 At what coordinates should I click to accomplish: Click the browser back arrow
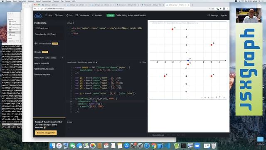coord(35,8)
